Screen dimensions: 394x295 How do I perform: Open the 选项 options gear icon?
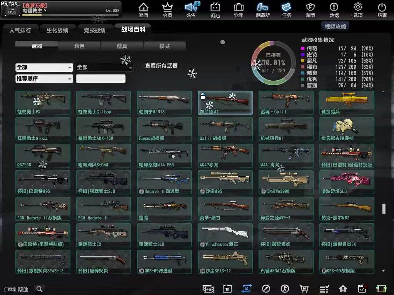pos(357,9)
